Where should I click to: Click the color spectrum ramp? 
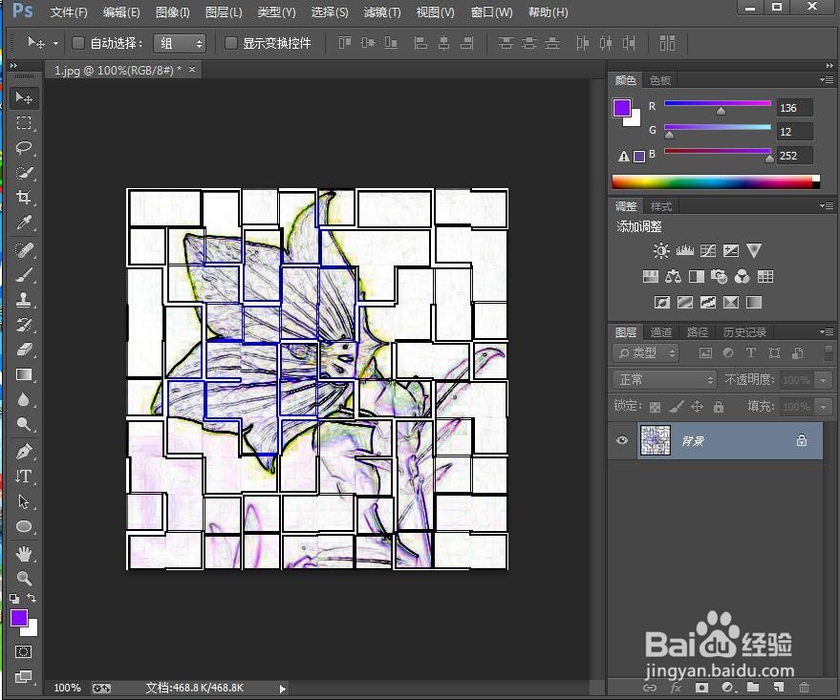(715, 182)
